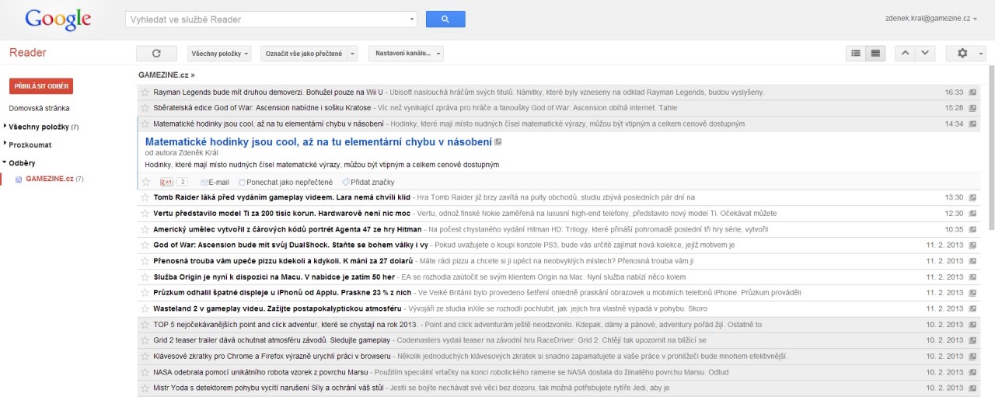This screenshot has width=995, height=397.
Task: Expand Prozkoumat section in sidebar
Action: pos(5,143)
